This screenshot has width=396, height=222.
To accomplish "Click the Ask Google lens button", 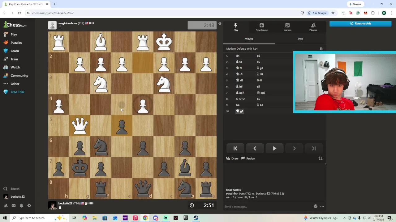I will click(317, 13).
